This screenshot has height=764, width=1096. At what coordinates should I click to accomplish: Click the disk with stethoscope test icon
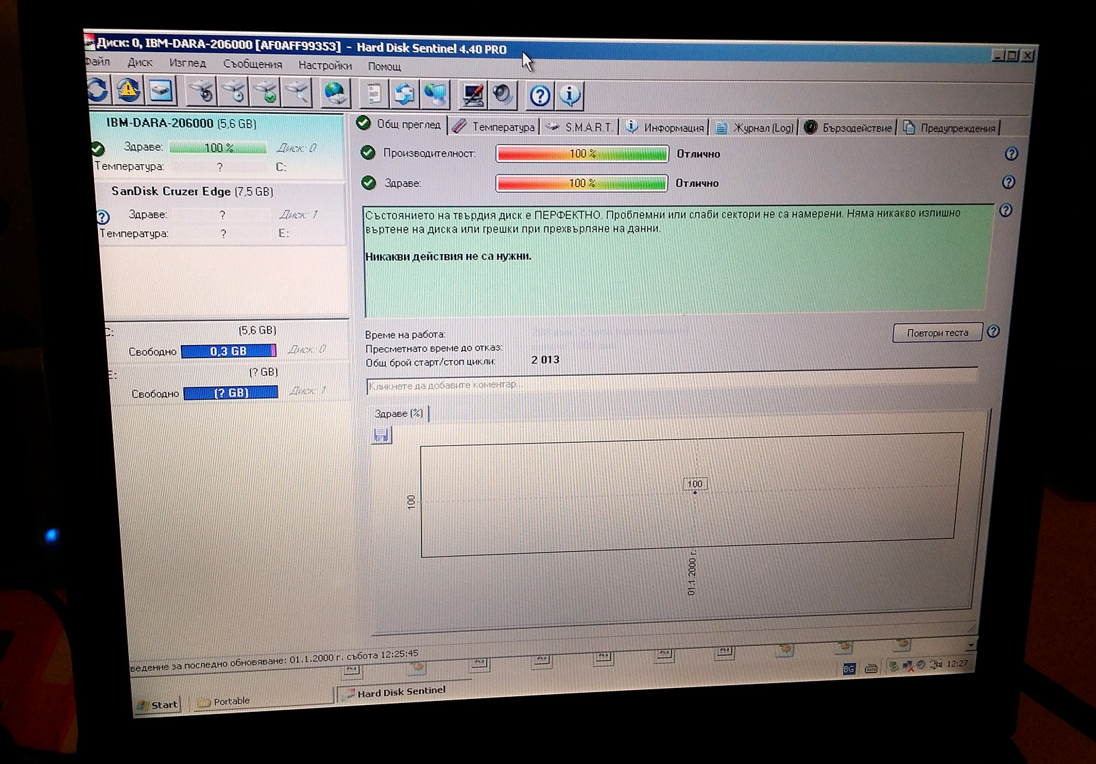click(x=201, y=92)
